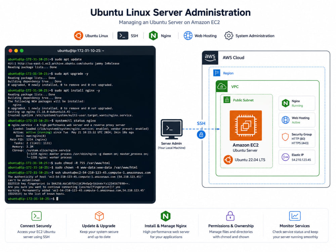The height and width of the screenshot is (252, 336).
Task: Click the Elastic IP value 54.210.123.45
Action: [x=301, y=160]
